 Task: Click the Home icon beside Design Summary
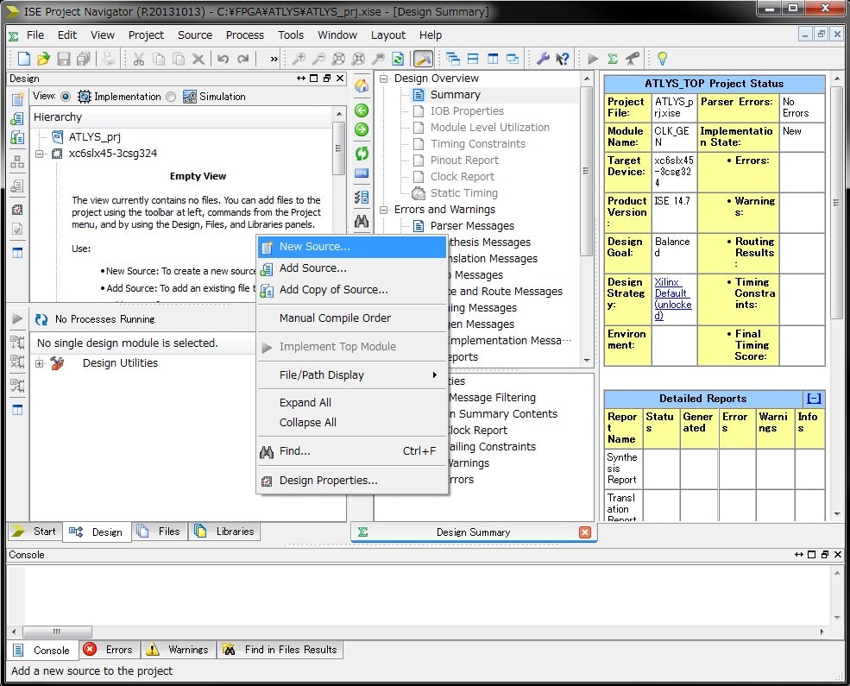tap(362, 85)
